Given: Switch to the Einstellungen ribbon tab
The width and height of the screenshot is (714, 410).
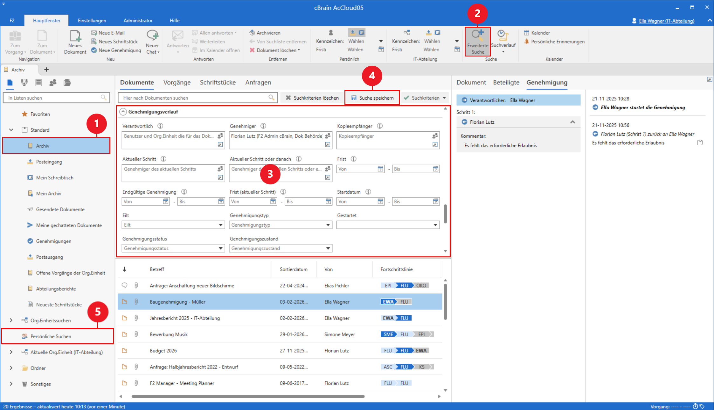Looking at the screenshot, I should [x=92, y=20].
